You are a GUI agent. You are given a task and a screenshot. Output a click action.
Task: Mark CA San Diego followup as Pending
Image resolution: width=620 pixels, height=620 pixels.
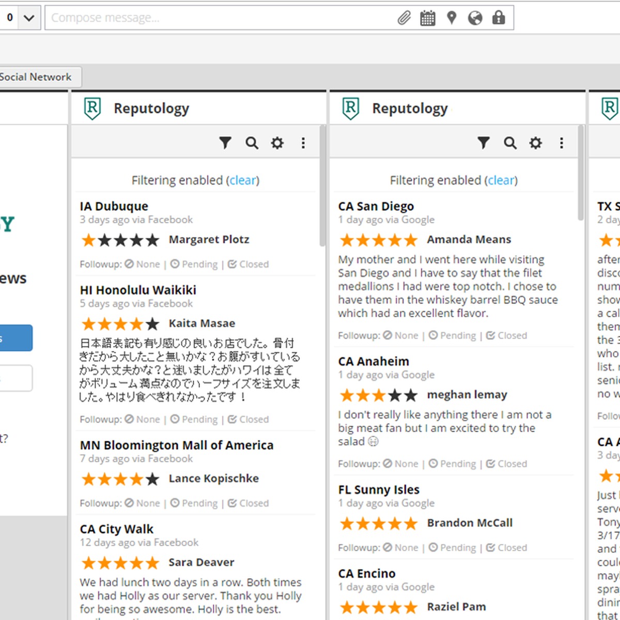pos(453,336)
